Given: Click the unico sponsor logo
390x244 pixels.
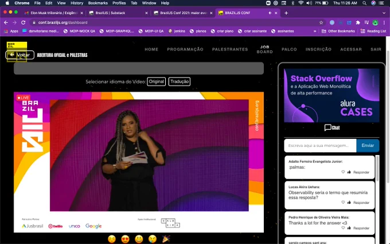Looking at the screenshot, I should coord(74,226).
